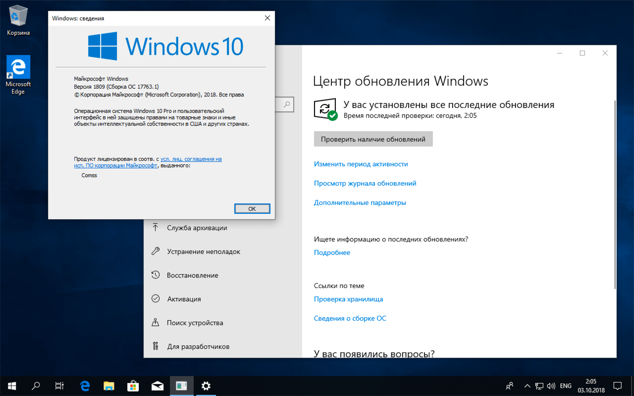Viewport: 634px width, 396px height.
Task: Open the Recycle Bin desktop icon
Action: pos(18,20)
